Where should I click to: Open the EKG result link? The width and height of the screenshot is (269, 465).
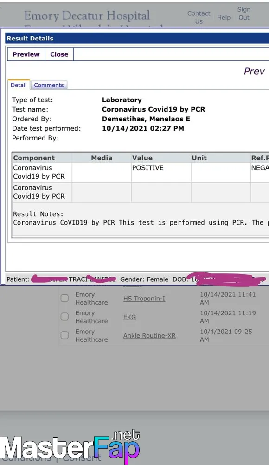pyautogui.click(x=129, y=317)
